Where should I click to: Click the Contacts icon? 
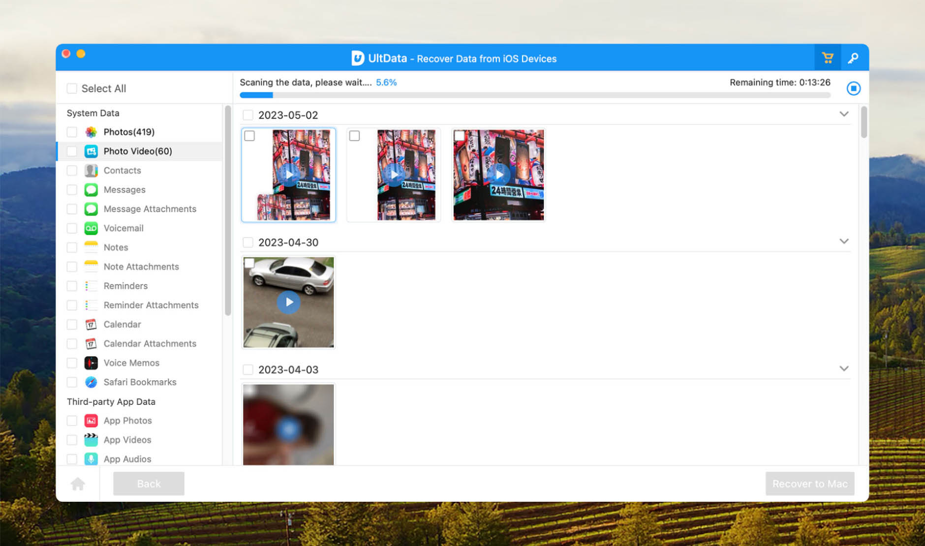pyautogui.click(x=91, y=170)
